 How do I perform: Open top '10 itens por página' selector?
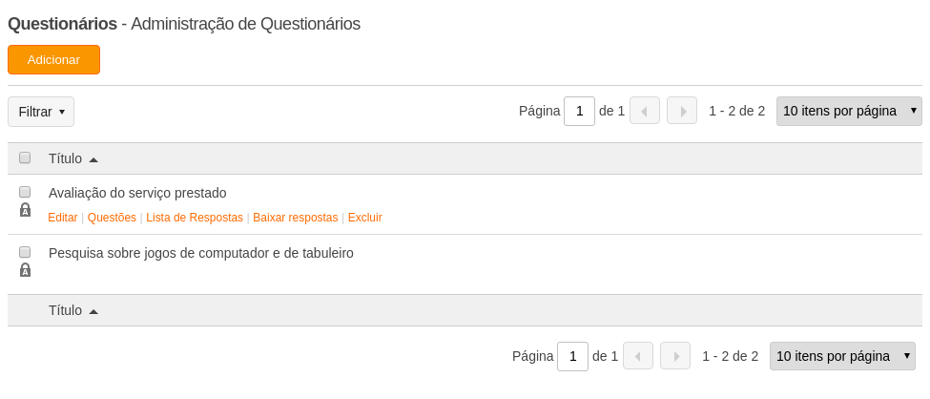(849, 111)
